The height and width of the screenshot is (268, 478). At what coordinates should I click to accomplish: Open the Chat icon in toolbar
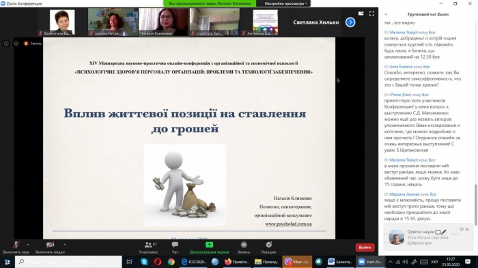[x=175, y=245]
